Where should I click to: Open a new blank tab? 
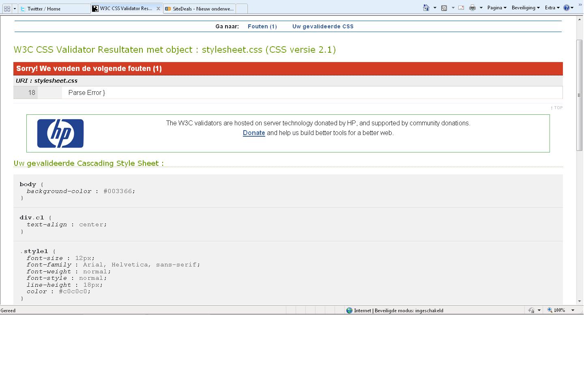pos(241,9)
